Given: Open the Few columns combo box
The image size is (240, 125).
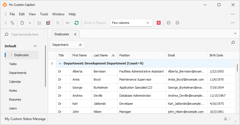Looking at the screenshot, I should (131, 23).
